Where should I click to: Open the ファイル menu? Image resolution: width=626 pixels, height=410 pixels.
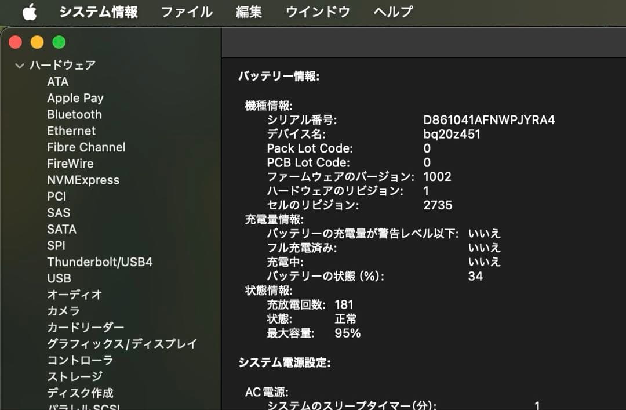187,11
